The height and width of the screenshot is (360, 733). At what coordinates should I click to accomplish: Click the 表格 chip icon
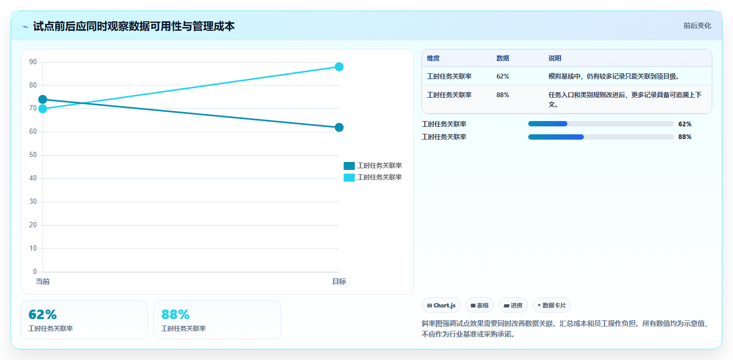473,306
